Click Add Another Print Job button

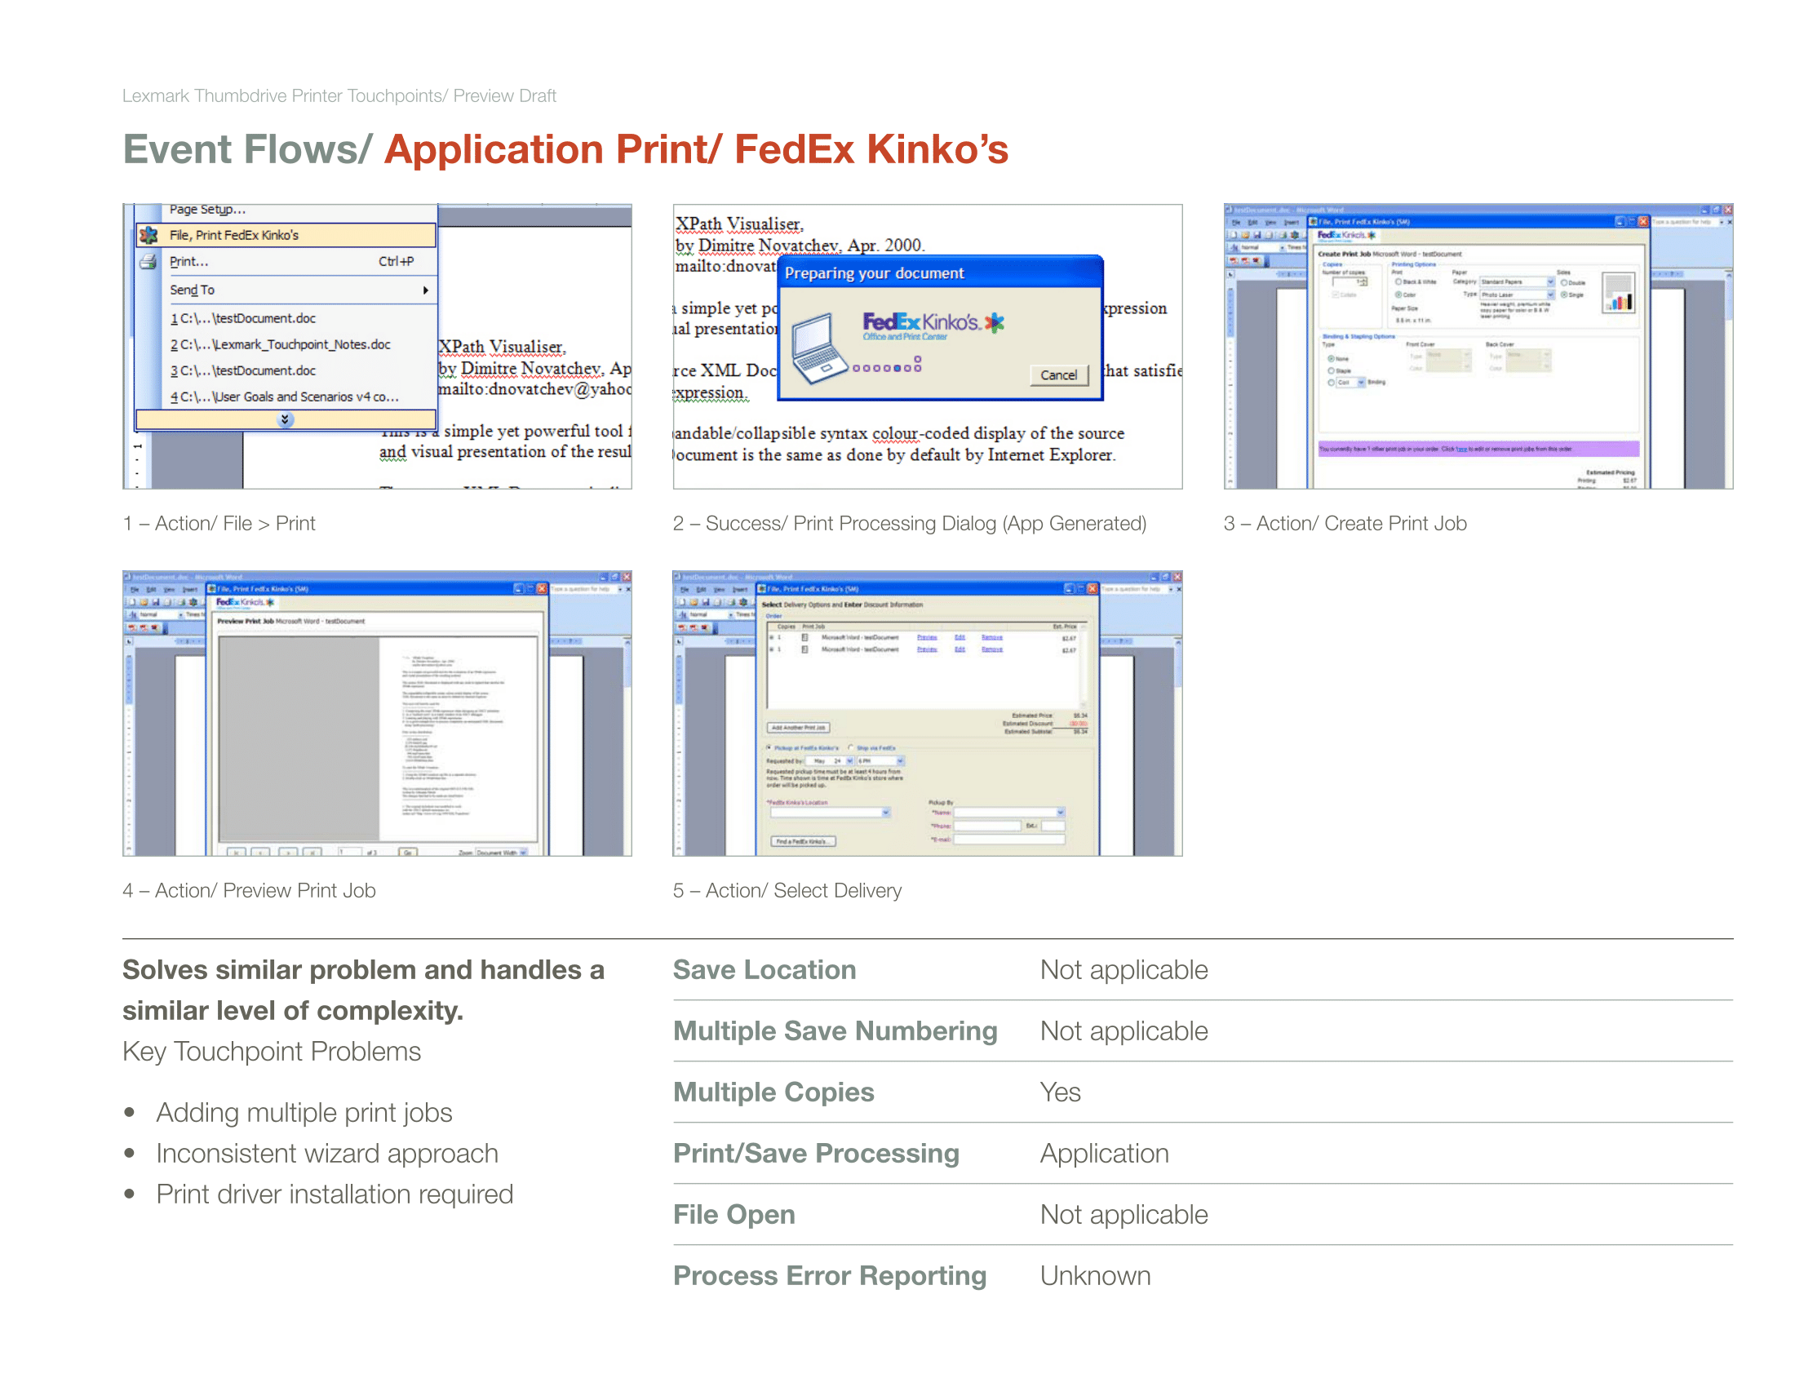click(x=799, y=728)
